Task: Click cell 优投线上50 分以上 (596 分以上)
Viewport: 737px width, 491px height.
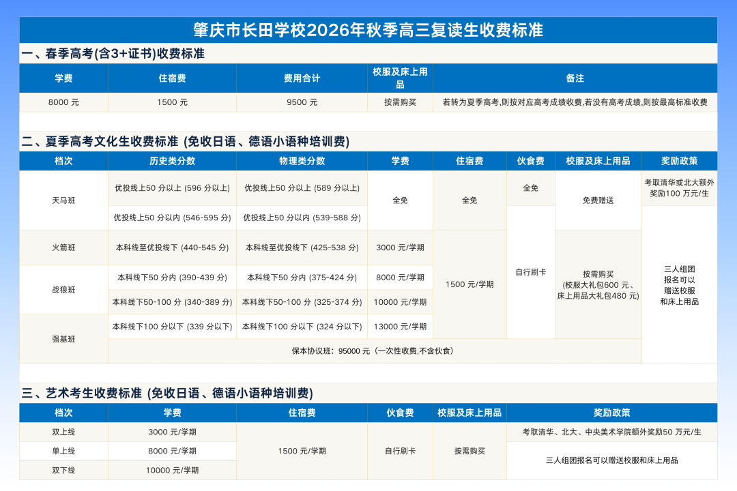Action: click(x=172, y=188)
